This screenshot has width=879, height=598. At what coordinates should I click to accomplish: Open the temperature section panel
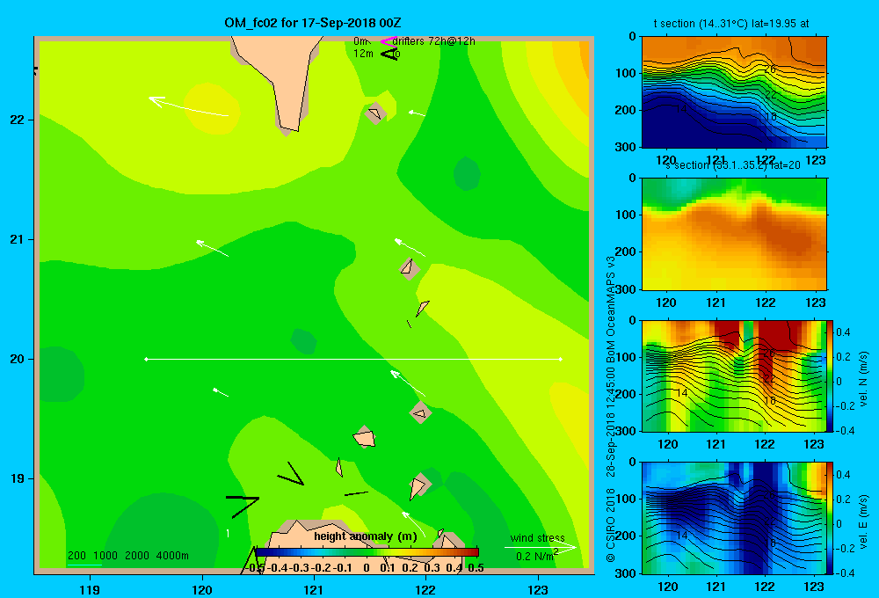coord(734,92)
